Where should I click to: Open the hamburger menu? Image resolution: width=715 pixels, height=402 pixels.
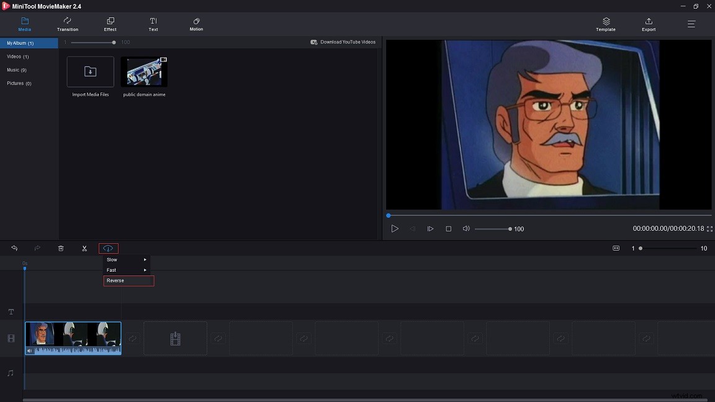[x=691, y=24]
